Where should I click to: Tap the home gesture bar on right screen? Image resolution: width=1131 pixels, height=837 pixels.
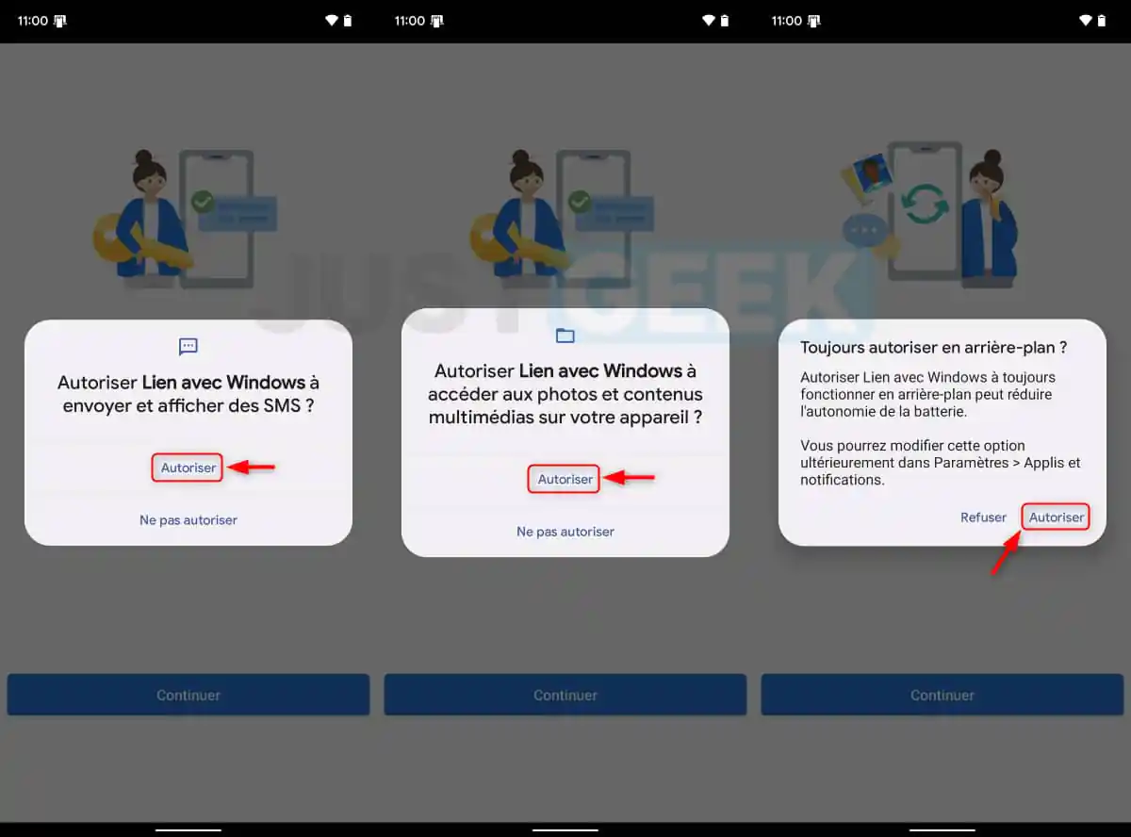tap(942, 830)
